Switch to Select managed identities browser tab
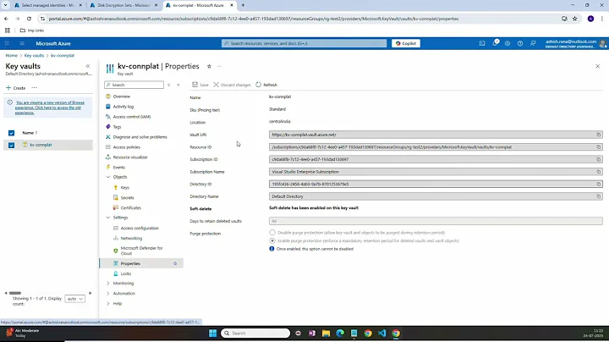This screenshot has width=609, height=342. pyautogui.click(x=48, y=5)
